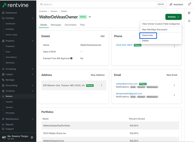Open Portfolios in sidebar
Image resolution: width=194 pixels, height=142 pixels.
10,29
